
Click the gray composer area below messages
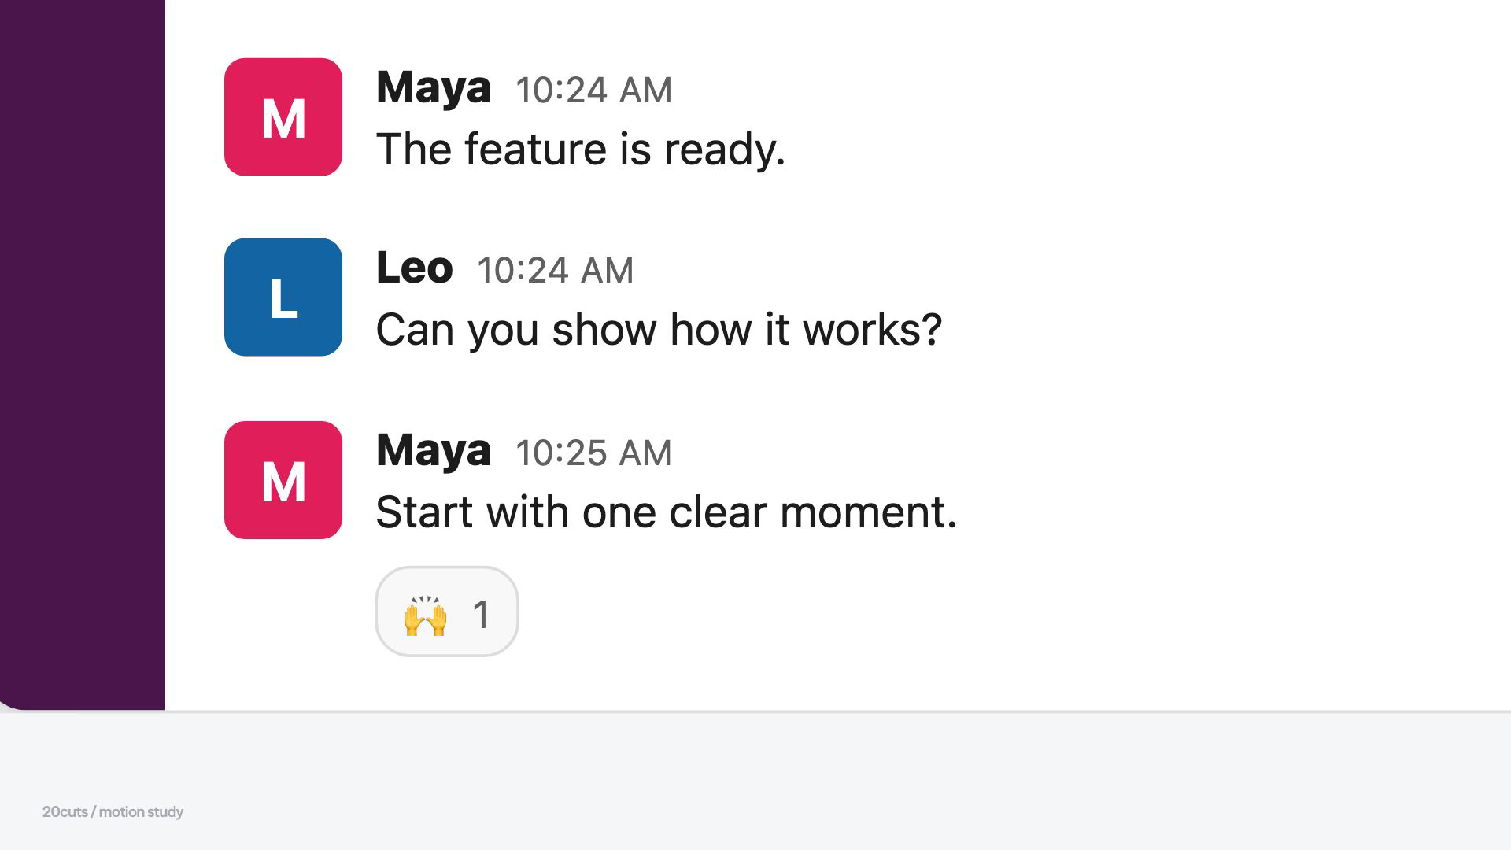(x=755, y=781)
